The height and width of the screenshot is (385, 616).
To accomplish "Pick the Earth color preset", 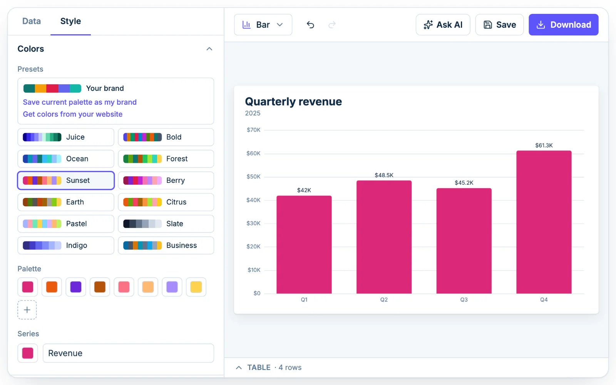I will (x=66, y=202).
